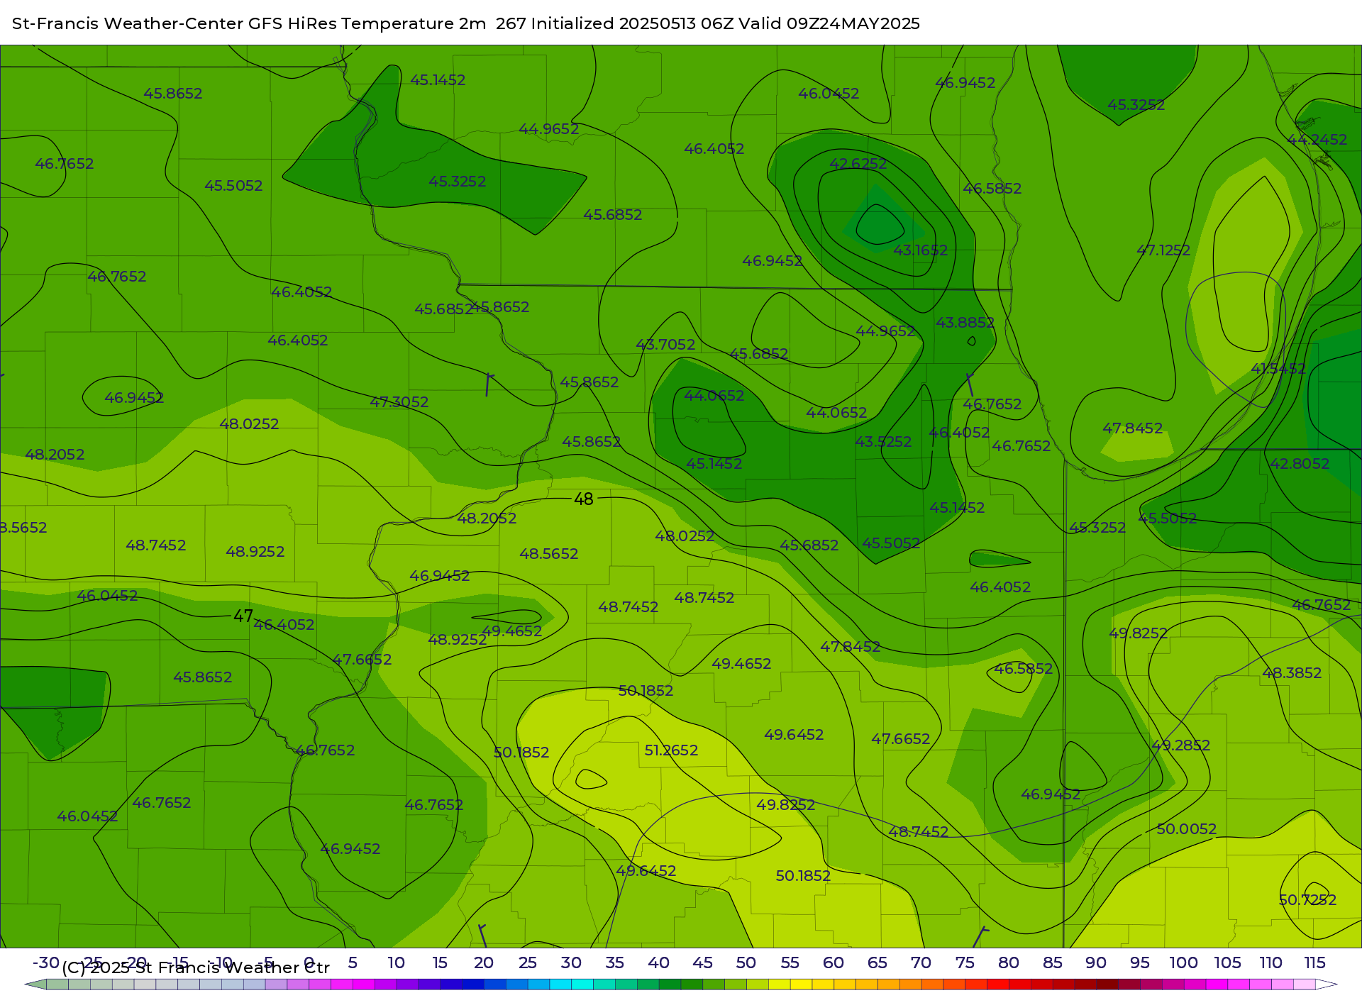
Task: Click the 50.7252 temperature label
Action: tap(1307, 900)
